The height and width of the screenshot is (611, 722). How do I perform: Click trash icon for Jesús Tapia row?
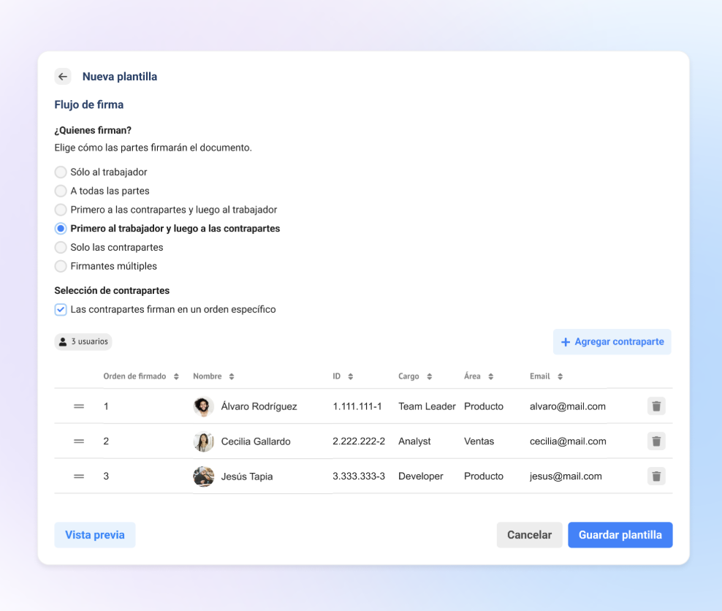pos(656,477)
